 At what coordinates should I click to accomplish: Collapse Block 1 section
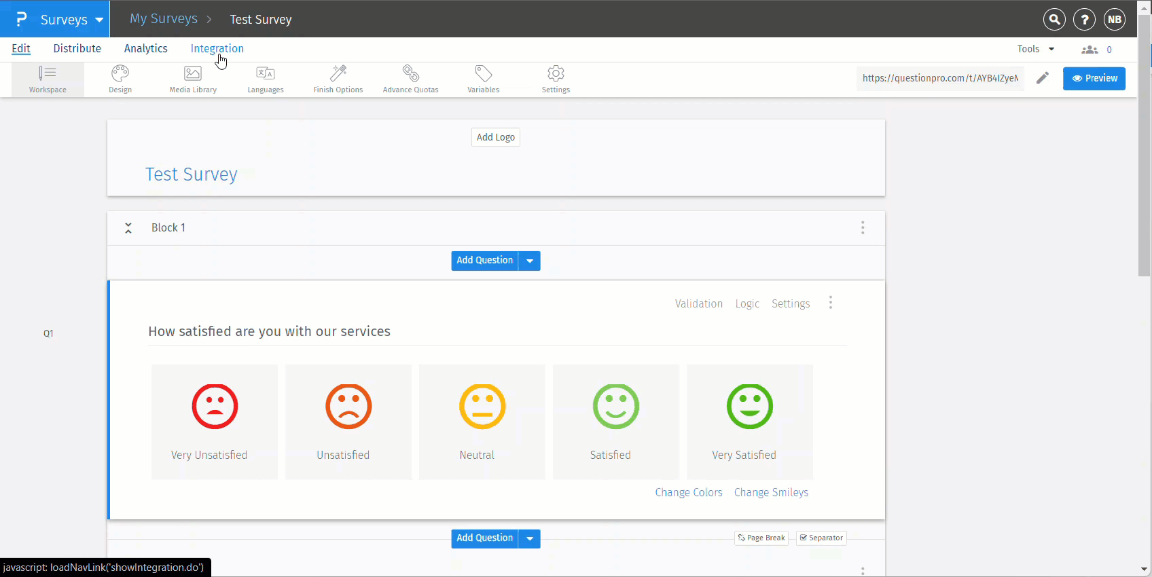[x=128, y=228]
